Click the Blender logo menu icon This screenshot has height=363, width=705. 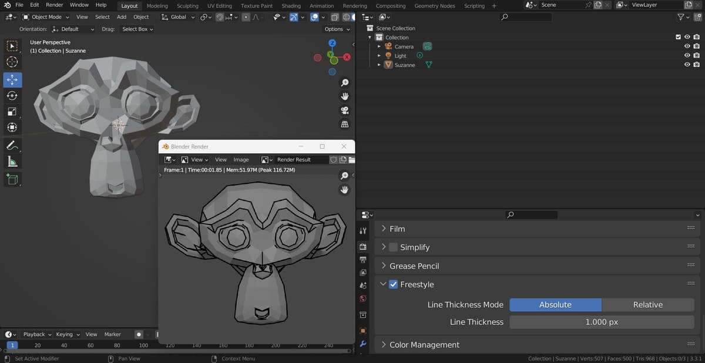(7, 5)
